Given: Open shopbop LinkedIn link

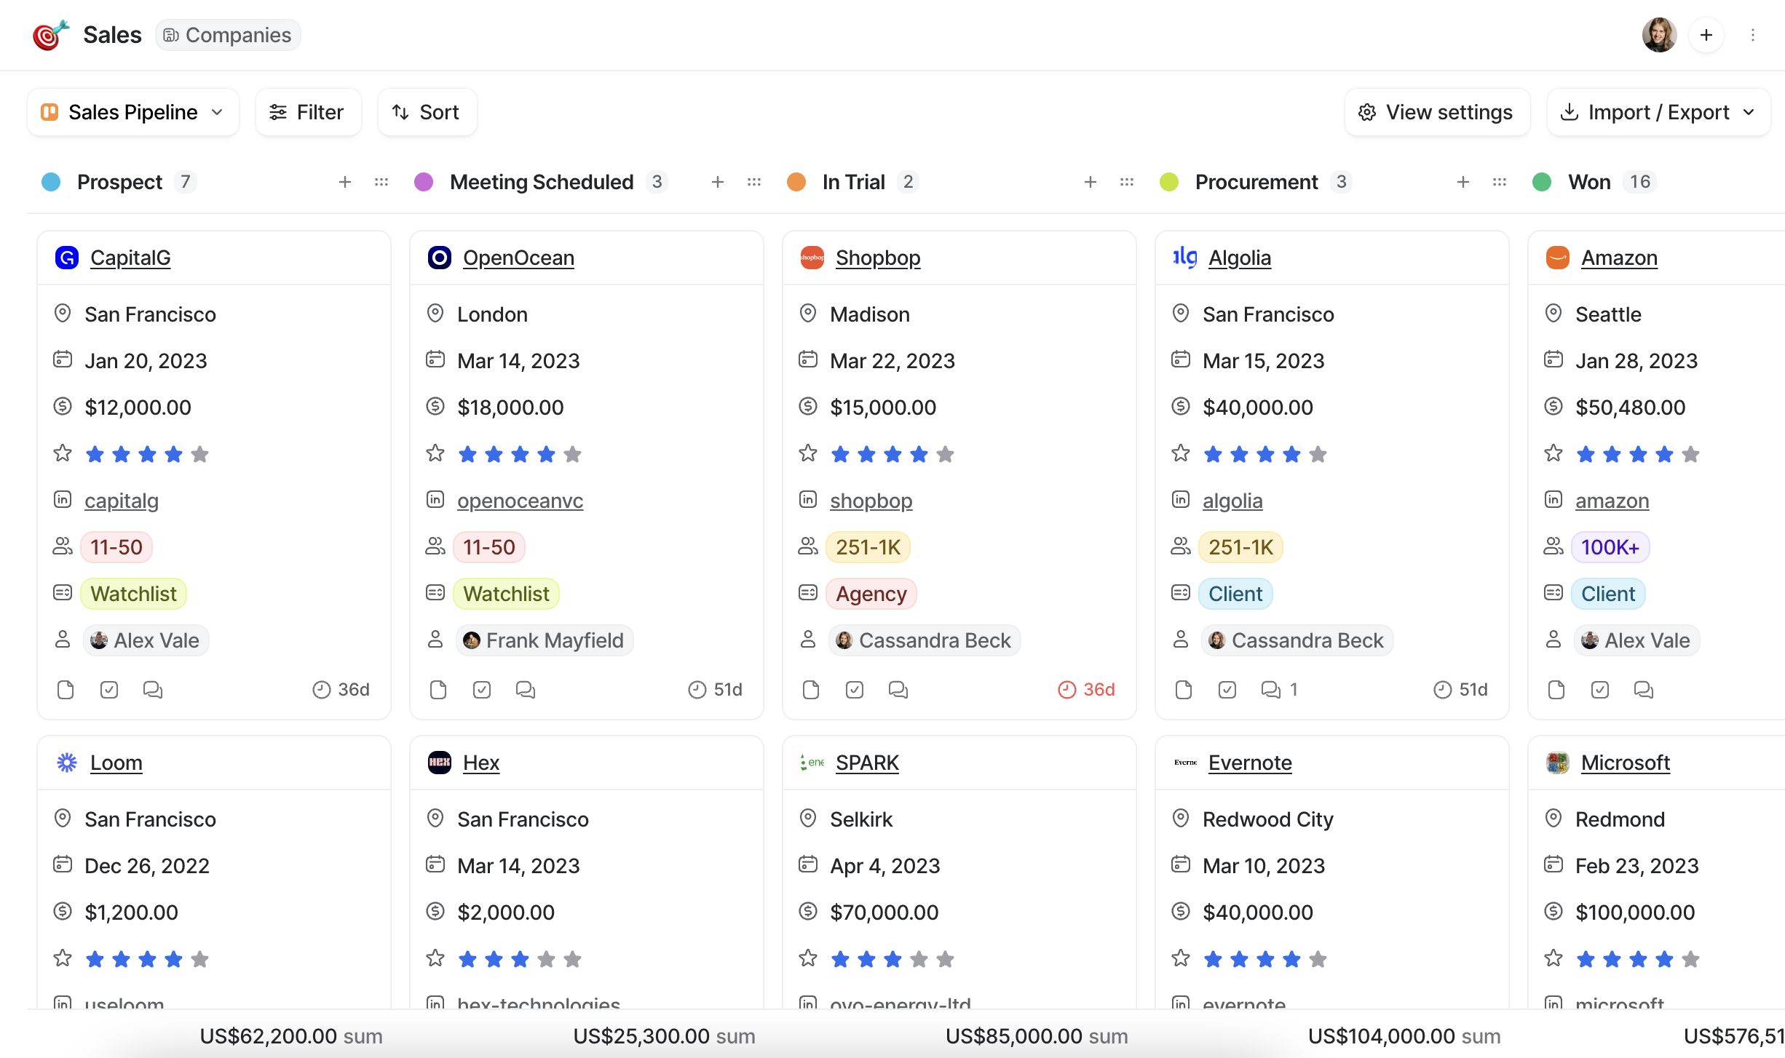Looking at the screenshot, I should coord(871,501).
